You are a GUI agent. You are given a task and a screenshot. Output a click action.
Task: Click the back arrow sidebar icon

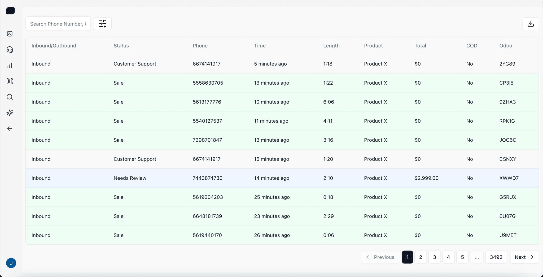point(10,129)
